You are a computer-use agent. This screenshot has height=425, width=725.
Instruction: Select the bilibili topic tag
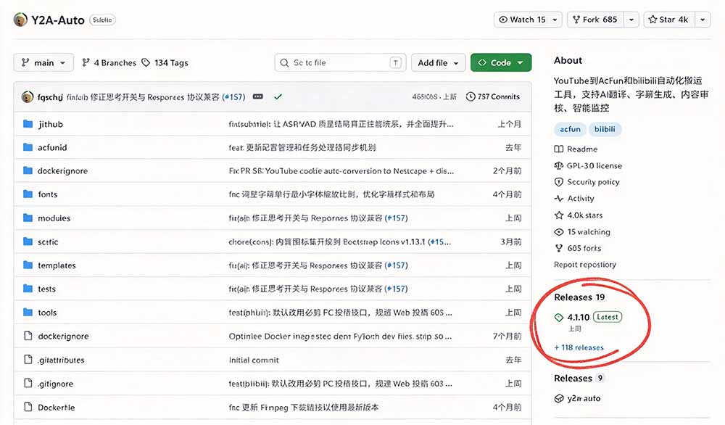[605, 130]
